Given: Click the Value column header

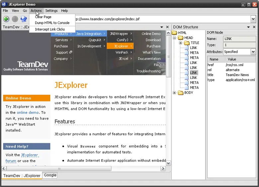Looking at the screenshot, I should (x=240, y=59).
